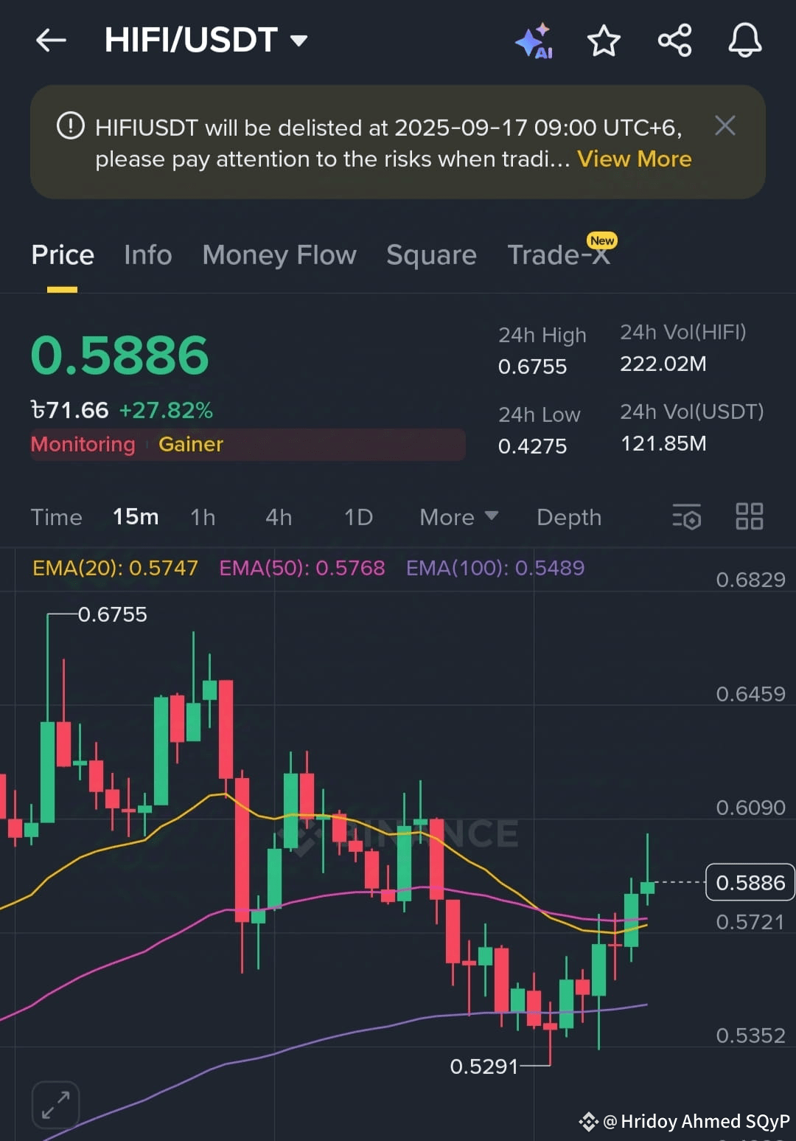Open the indicator settings icon
Image resolution: width=796 pixels, height=1141 pixels.
click(x=685, y=517)
